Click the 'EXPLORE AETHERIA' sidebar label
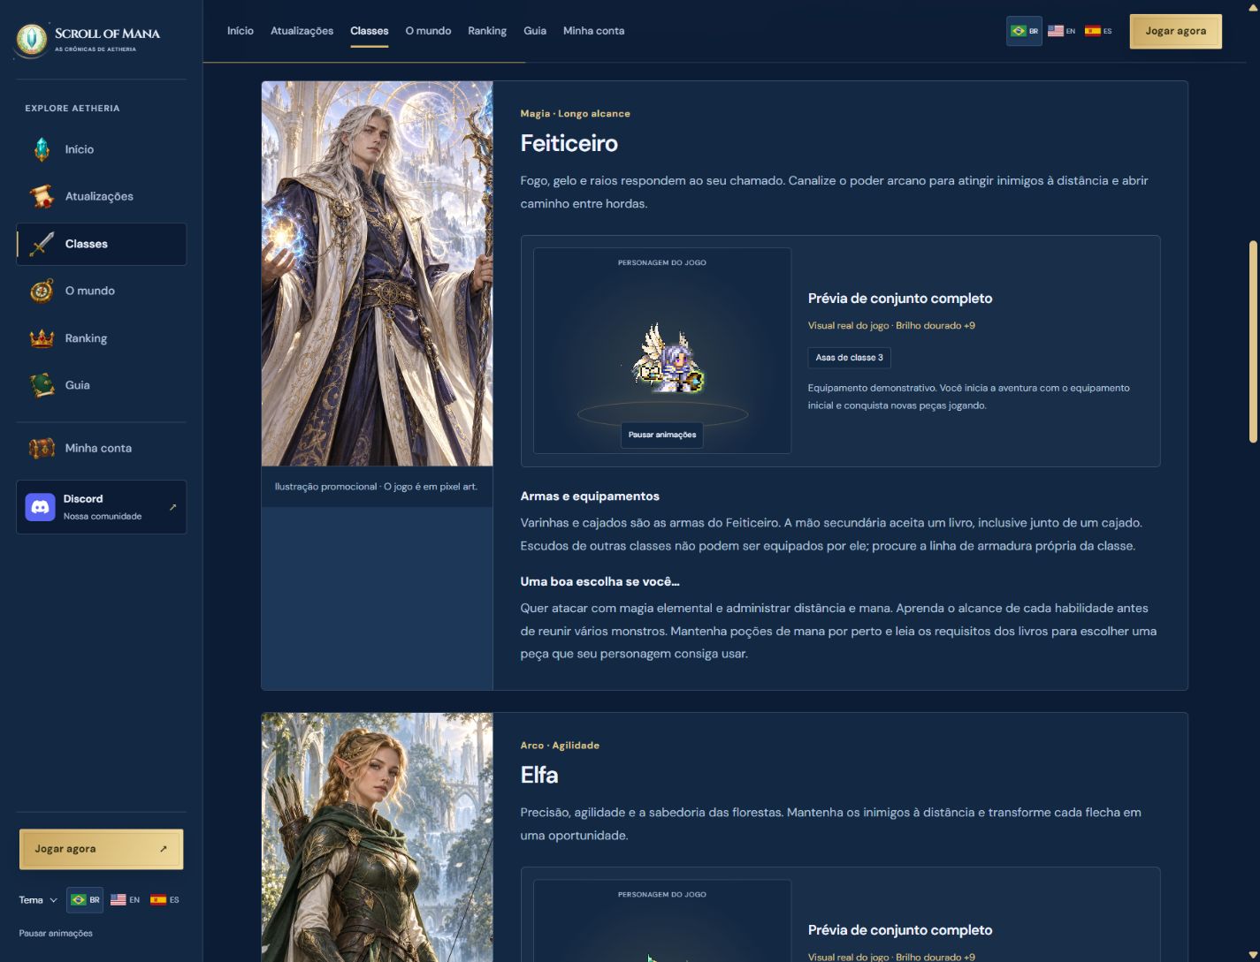This screenshot has width=1260, height=962. tap(73, 108)
